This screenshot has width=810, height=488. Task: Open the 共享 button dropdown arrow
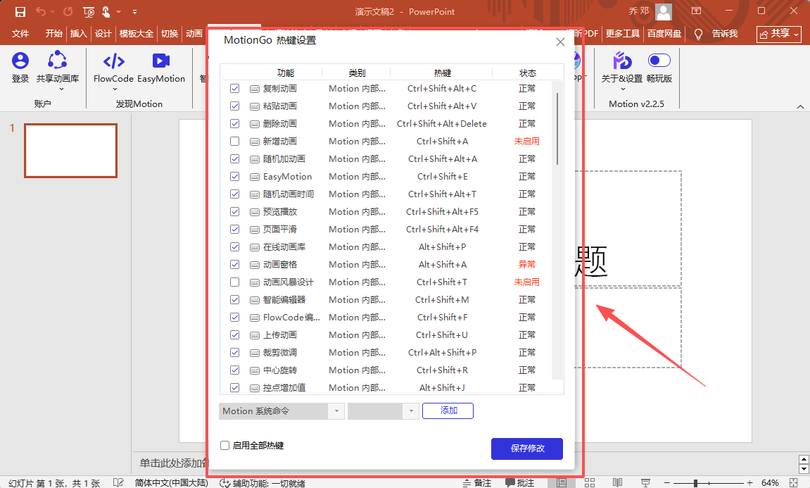(797, 34)
